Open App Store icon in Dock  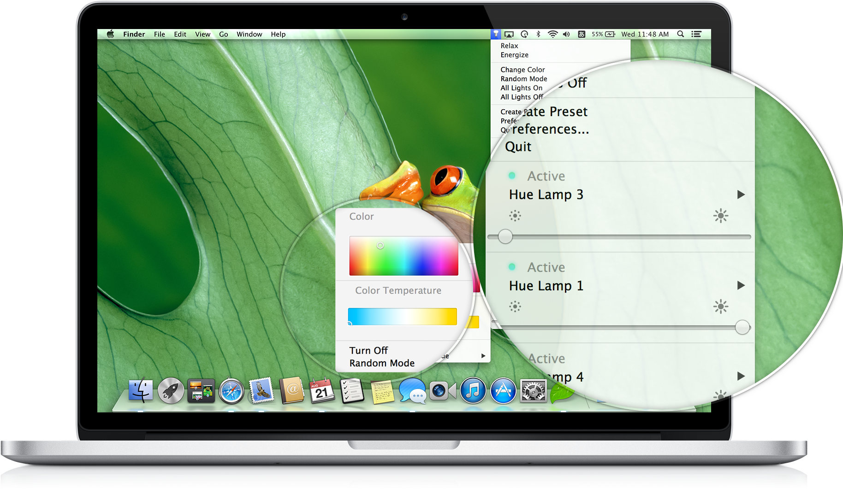click(503, 391)
